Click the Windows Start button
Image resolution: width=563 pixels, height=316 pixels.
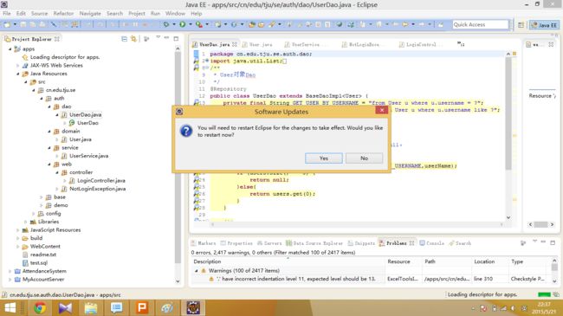(10, 307)
